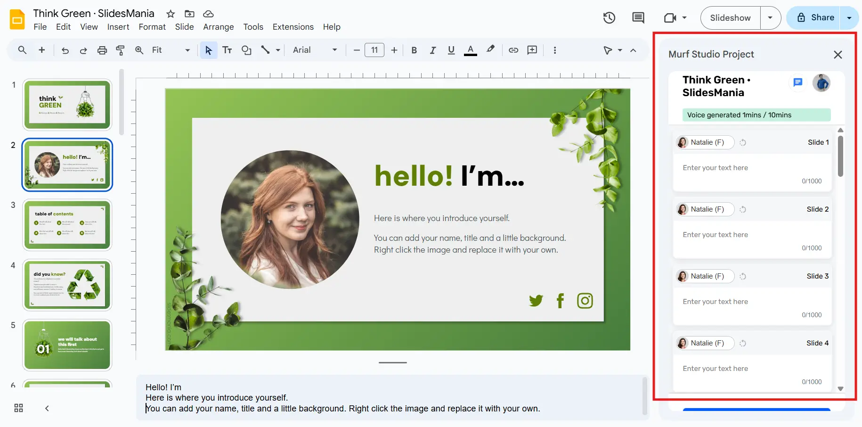Expand the Share options arrow
This screenshot has width=862, height=427.
coord(849,18)
